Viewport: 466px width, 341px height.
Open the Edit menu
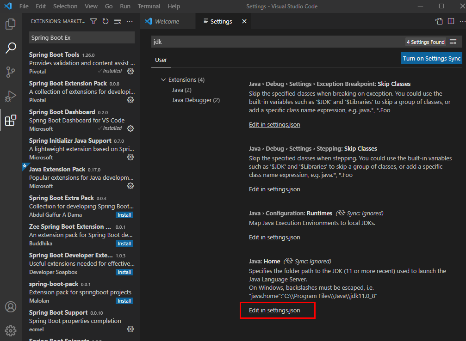[x=41, y=6]
